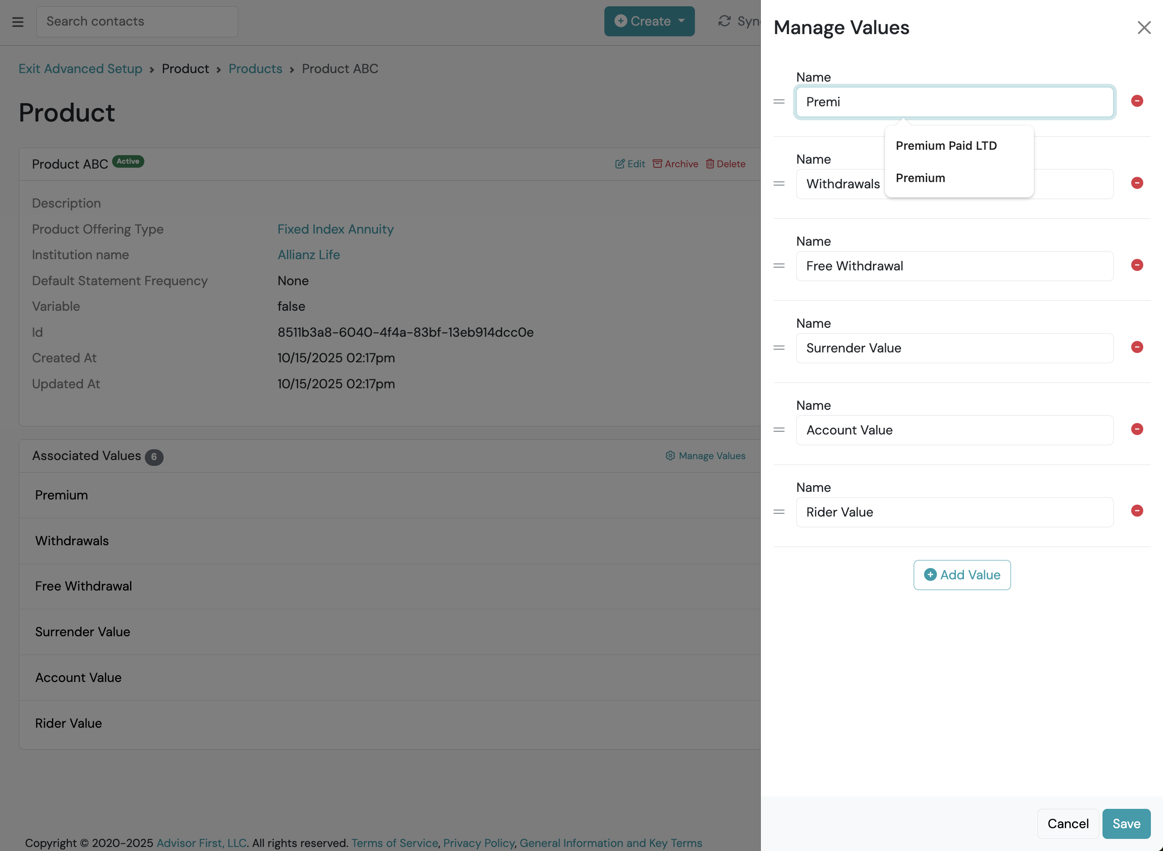Click the Rider Value name field

[955, 512]
